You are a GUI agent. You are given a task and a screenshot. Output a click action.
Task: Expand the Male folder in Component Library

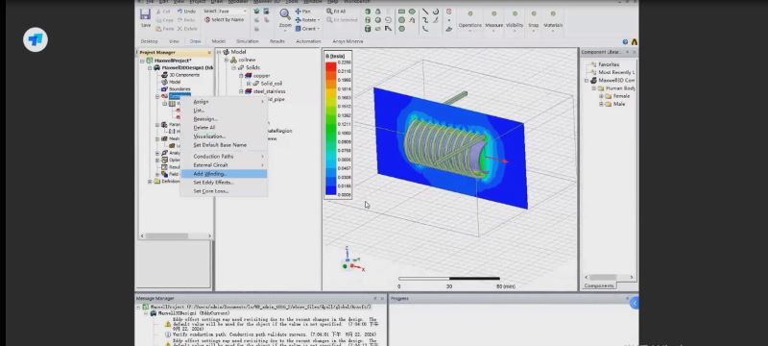tap(602, 105)
